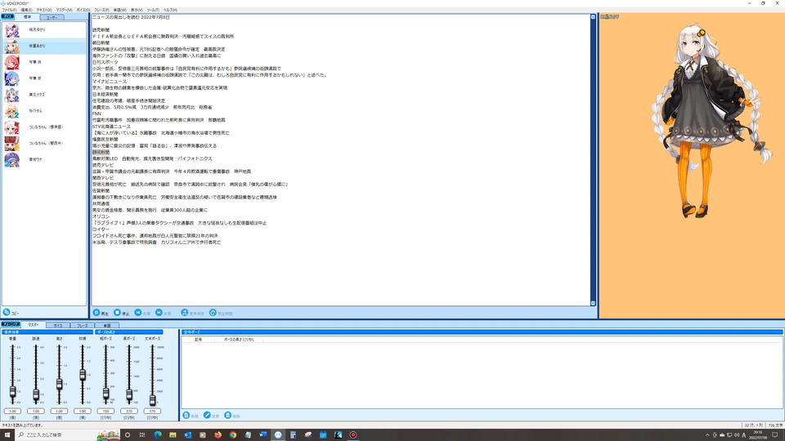Open the 単語(W) menu

(x=119, y=10)
